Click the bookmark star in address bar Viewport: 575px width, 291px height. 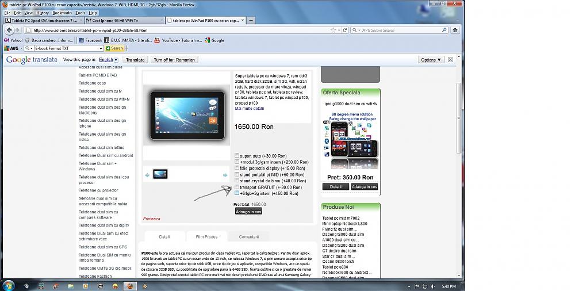click(x=333, y=30)
